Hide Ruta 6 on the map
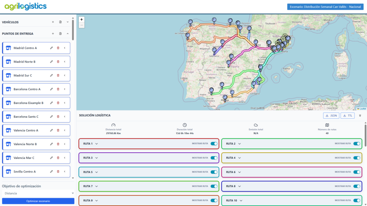 [357, 172]
